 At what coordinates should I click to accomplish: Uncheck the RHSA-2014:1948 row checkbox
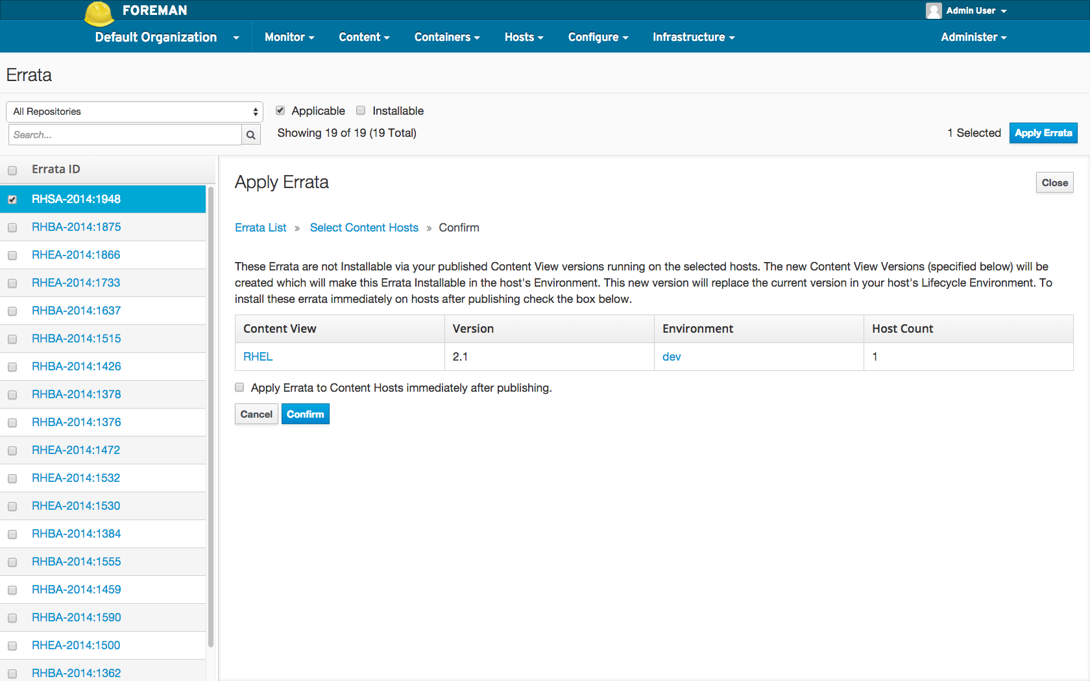pyautogui.click(x=12, y=200)
